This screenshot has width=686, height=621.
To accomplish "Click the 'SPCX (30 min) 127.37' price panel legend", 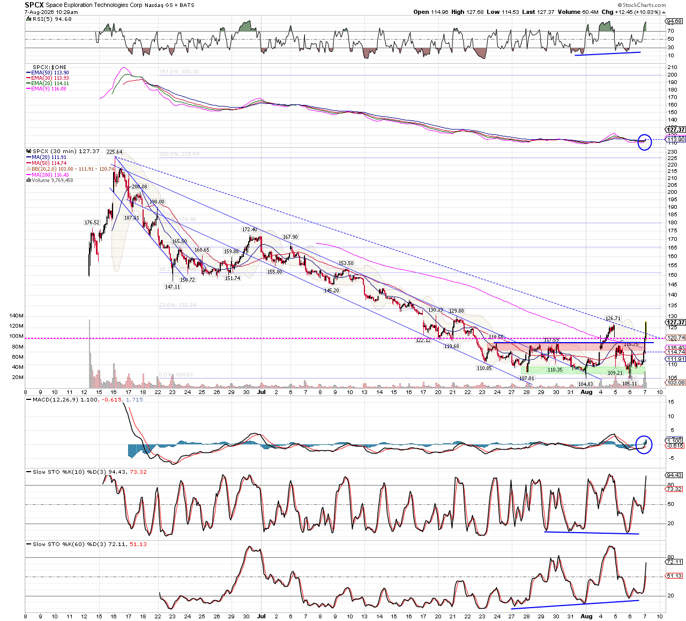I will pyautogui.click(x=63, y=152).
